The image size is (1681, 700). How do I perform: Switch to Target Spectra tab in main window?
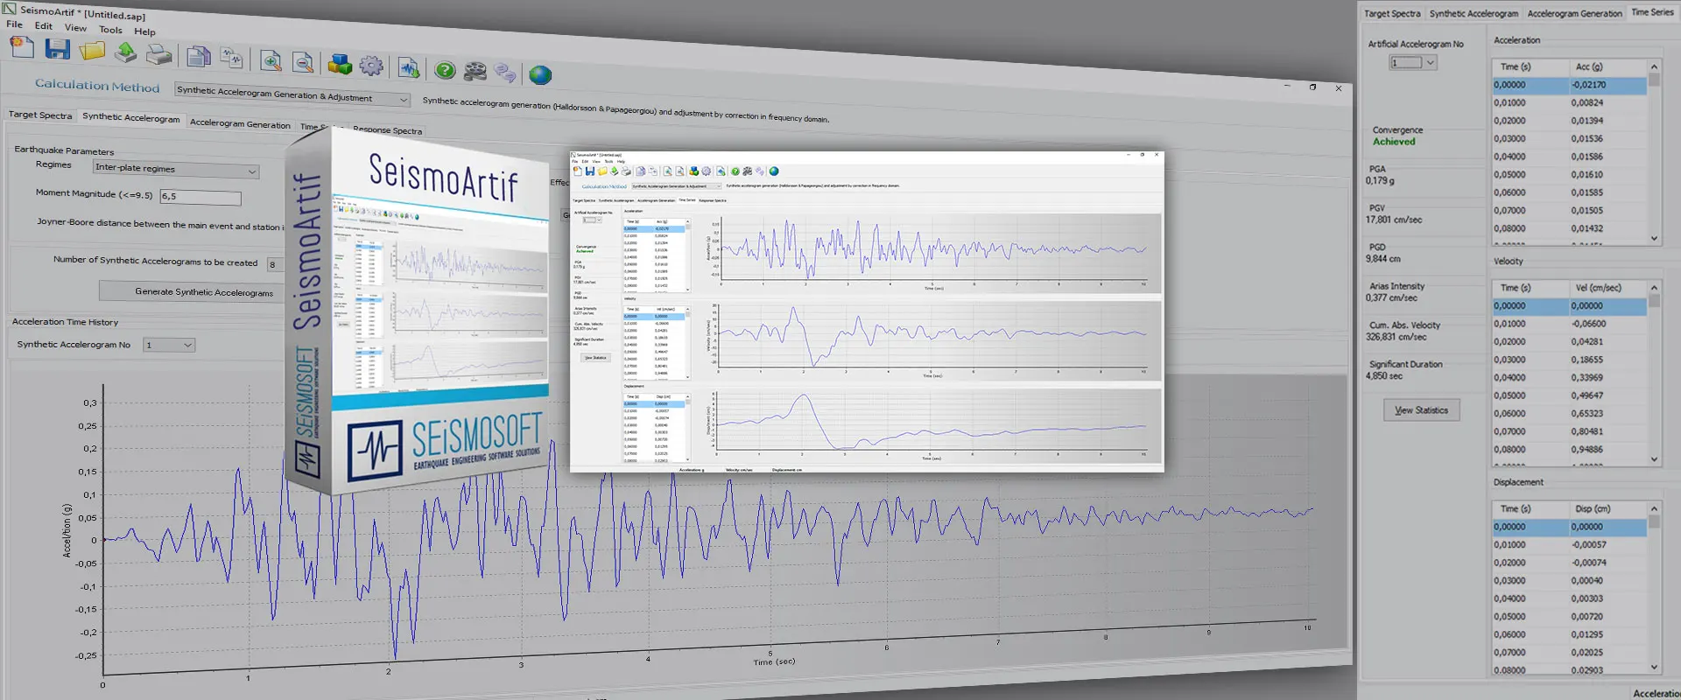(40, 115)
